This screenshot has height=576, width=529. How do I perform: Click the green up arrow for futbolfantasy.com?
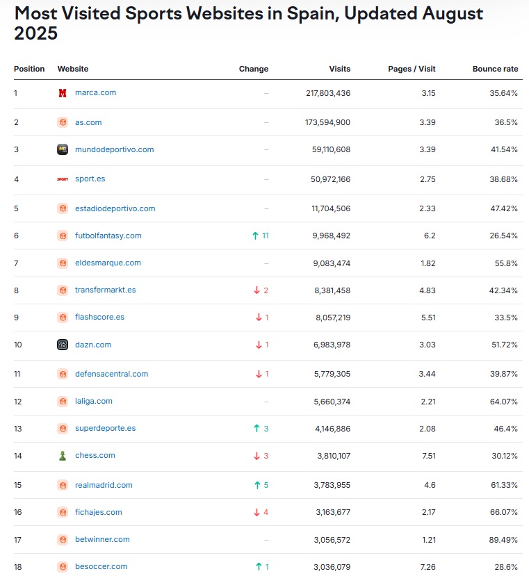255,236
